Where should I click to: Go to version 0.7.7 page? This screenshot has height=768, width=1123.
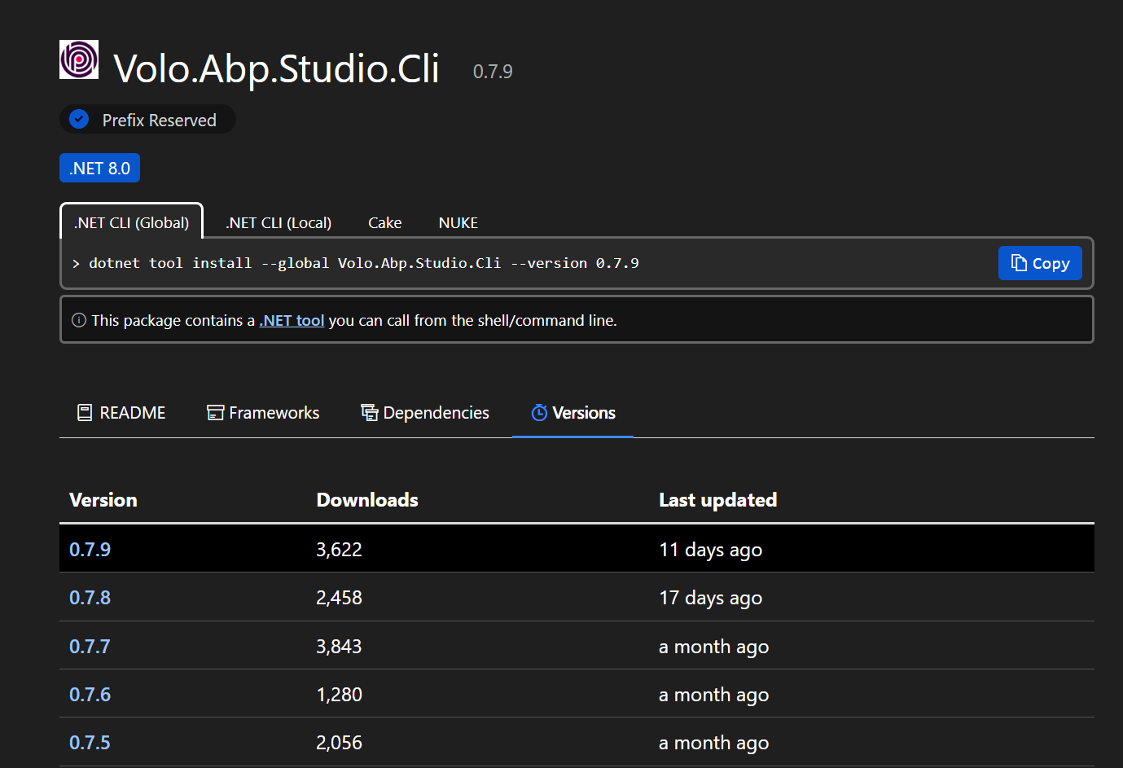pyautogui.click(x=90, y=647)
